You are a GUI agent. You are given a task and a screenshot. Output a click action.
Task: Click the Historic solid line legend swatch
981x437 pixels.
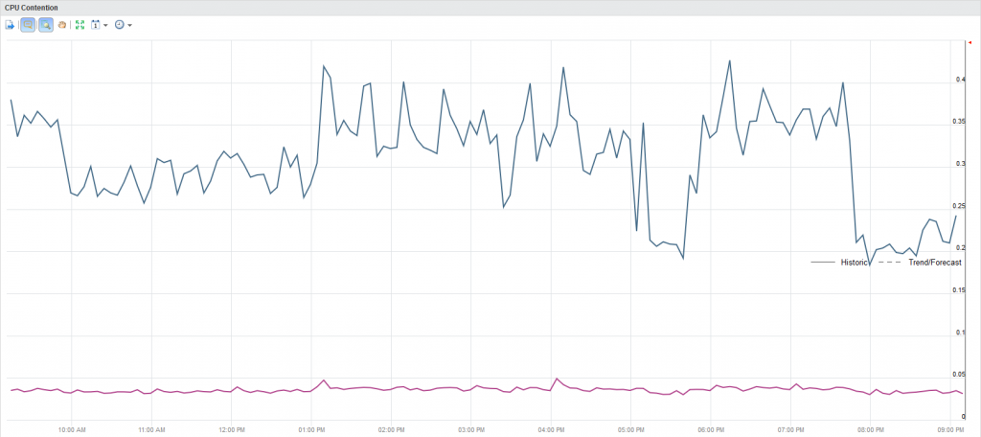coord(824,262)
